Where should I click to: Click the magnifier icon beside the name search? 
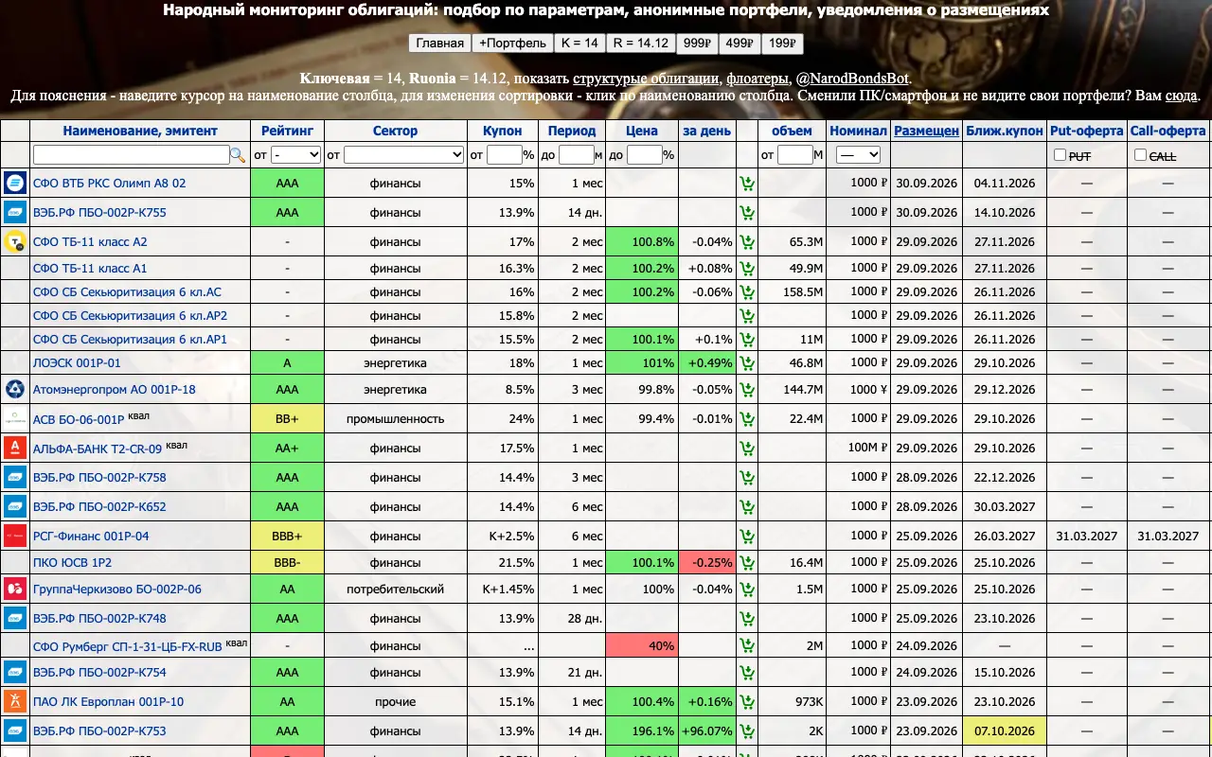click(x=238, y=154)
